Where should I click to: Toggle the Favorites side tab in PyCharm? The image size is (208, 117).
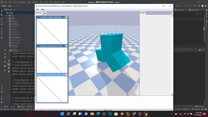click(x=1, y=99)
